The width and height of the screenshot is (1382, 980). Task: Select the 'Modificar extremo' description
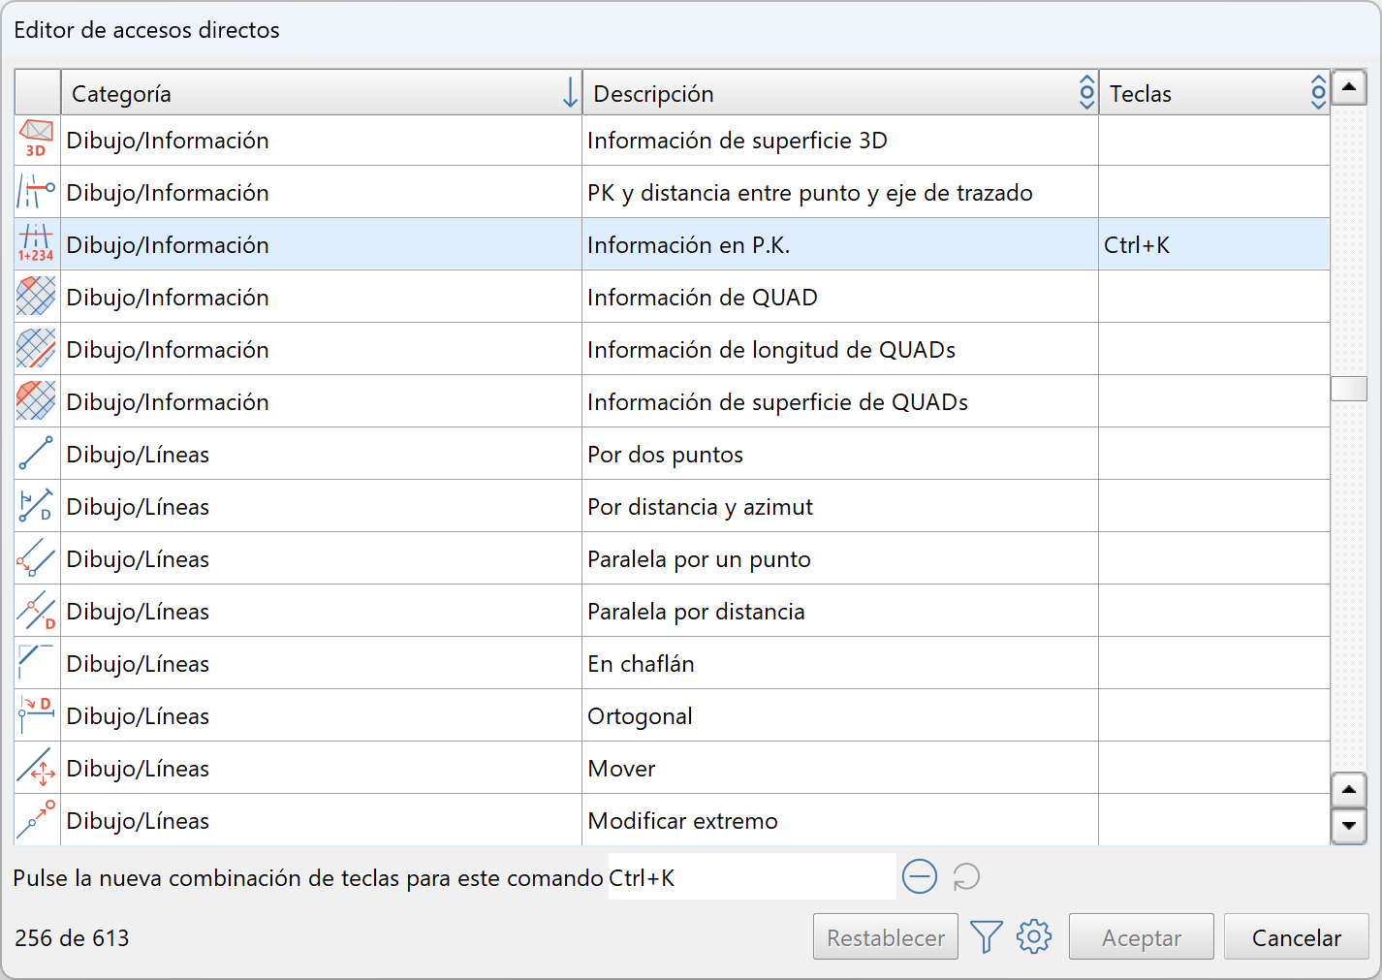[683, 821]
